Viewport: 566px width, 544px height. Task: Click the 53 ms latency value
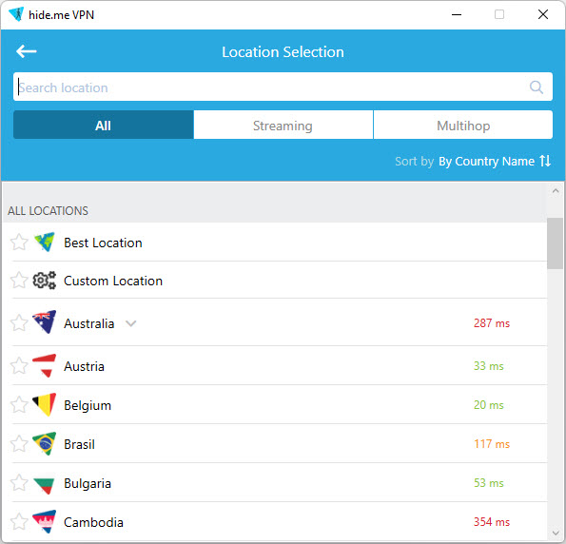(x=489, y=483)
